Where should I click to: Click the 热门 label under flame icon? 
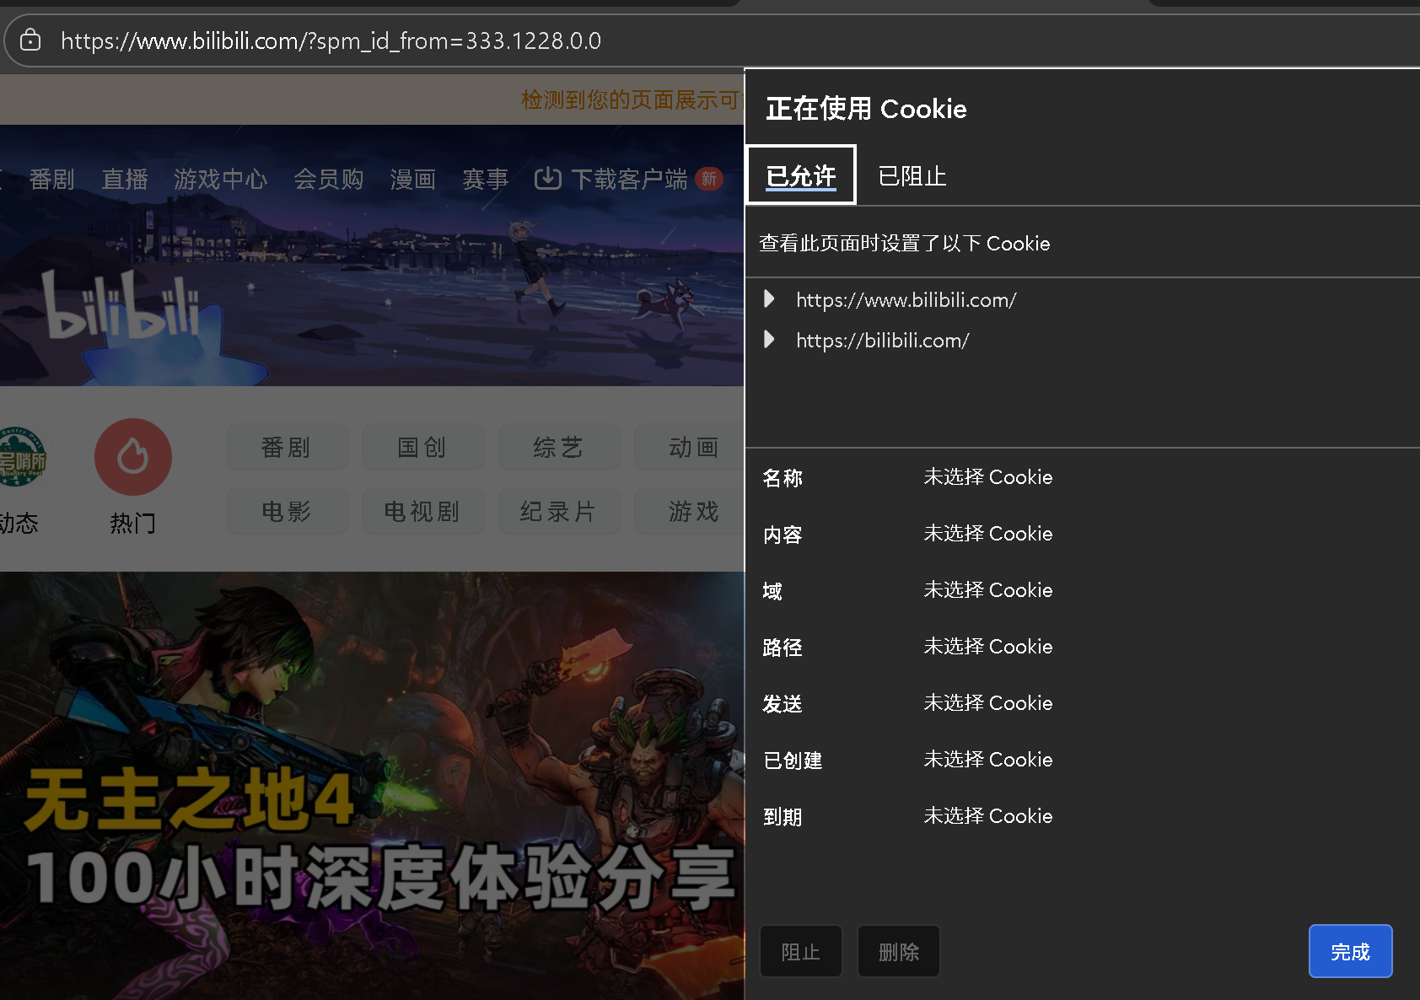click(x=133, y=524)
